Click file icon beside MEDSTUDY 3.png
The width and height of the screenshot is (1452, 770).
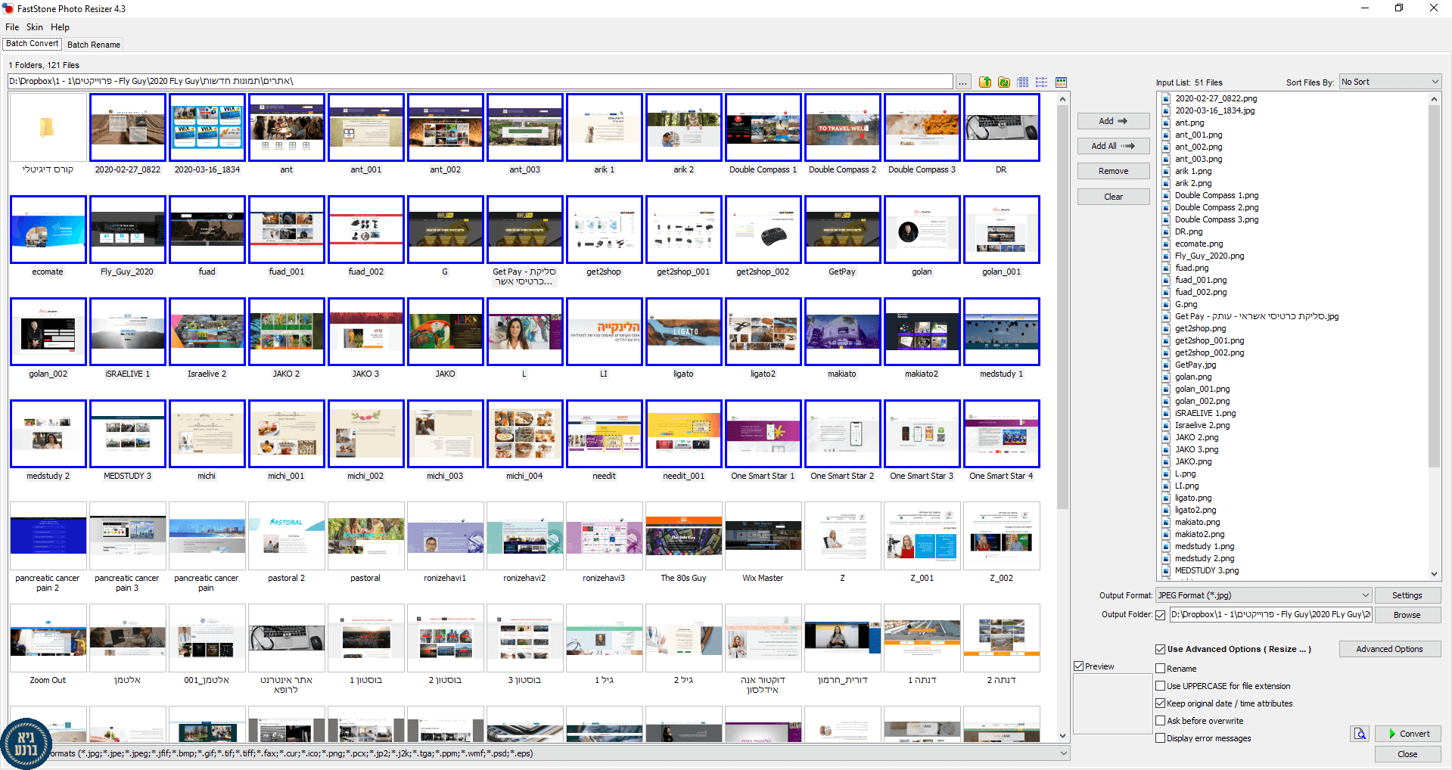click(1166, 570)
